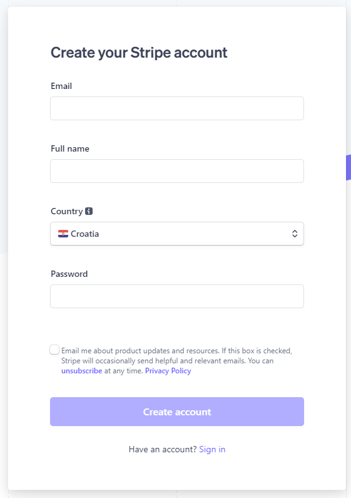Click the Full name field label
The image size is (351, 498).
pos(70,148)
